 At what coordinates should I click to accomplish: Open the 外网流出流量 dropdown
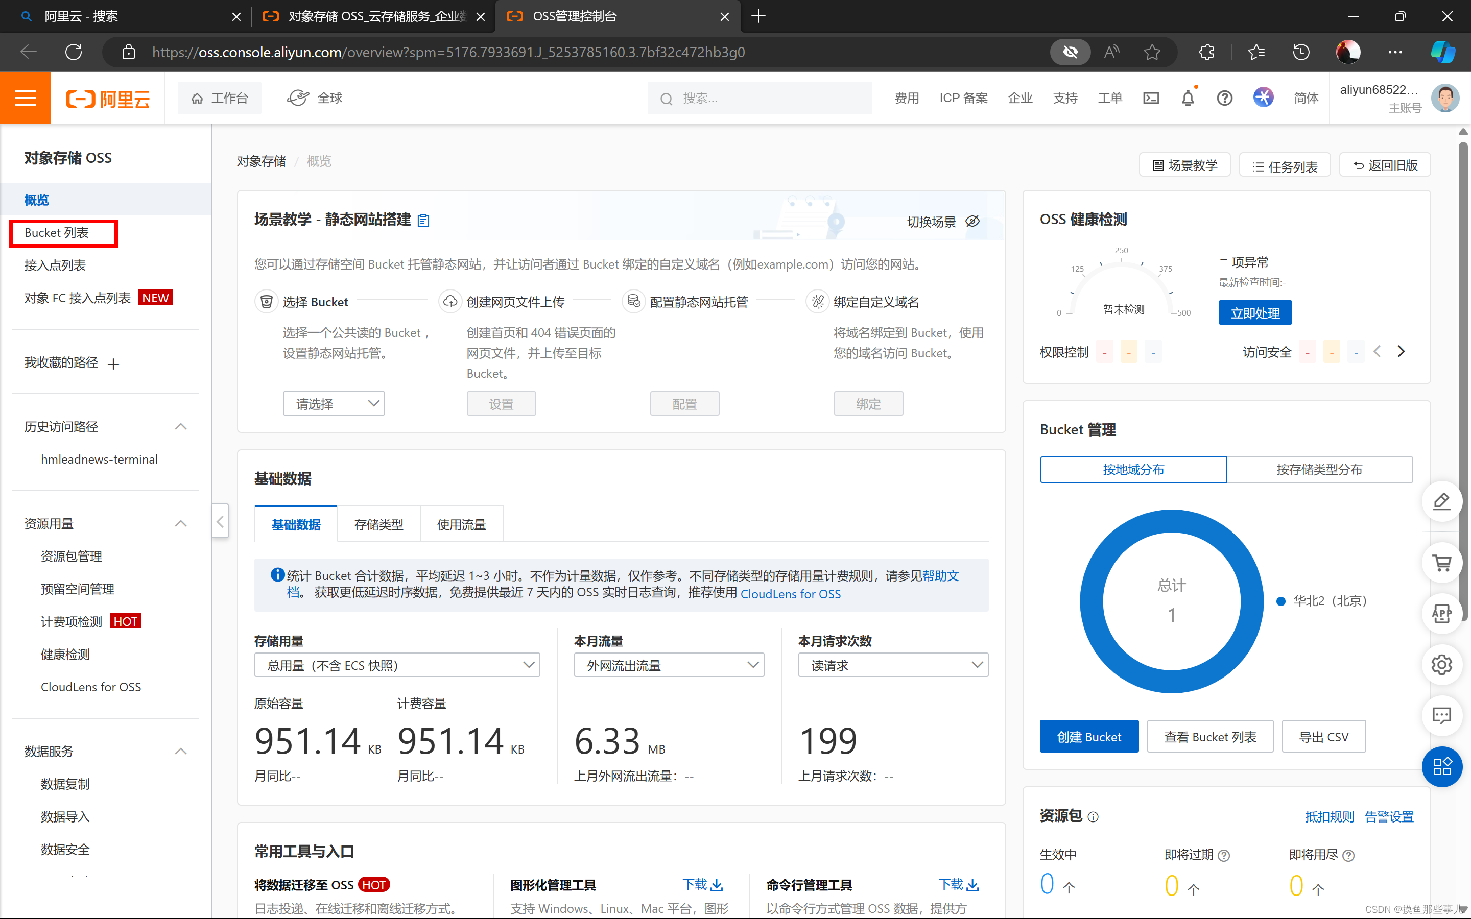(x=669, y=665)
